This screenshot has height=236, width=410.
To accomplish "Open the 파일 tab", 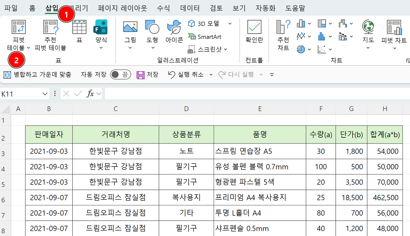I will 11,8.
